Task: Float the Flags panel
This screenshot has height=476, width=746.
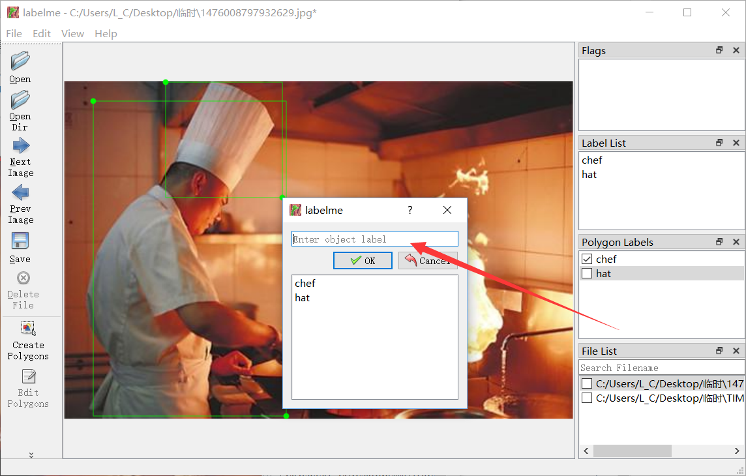Action: pos(719,50)
